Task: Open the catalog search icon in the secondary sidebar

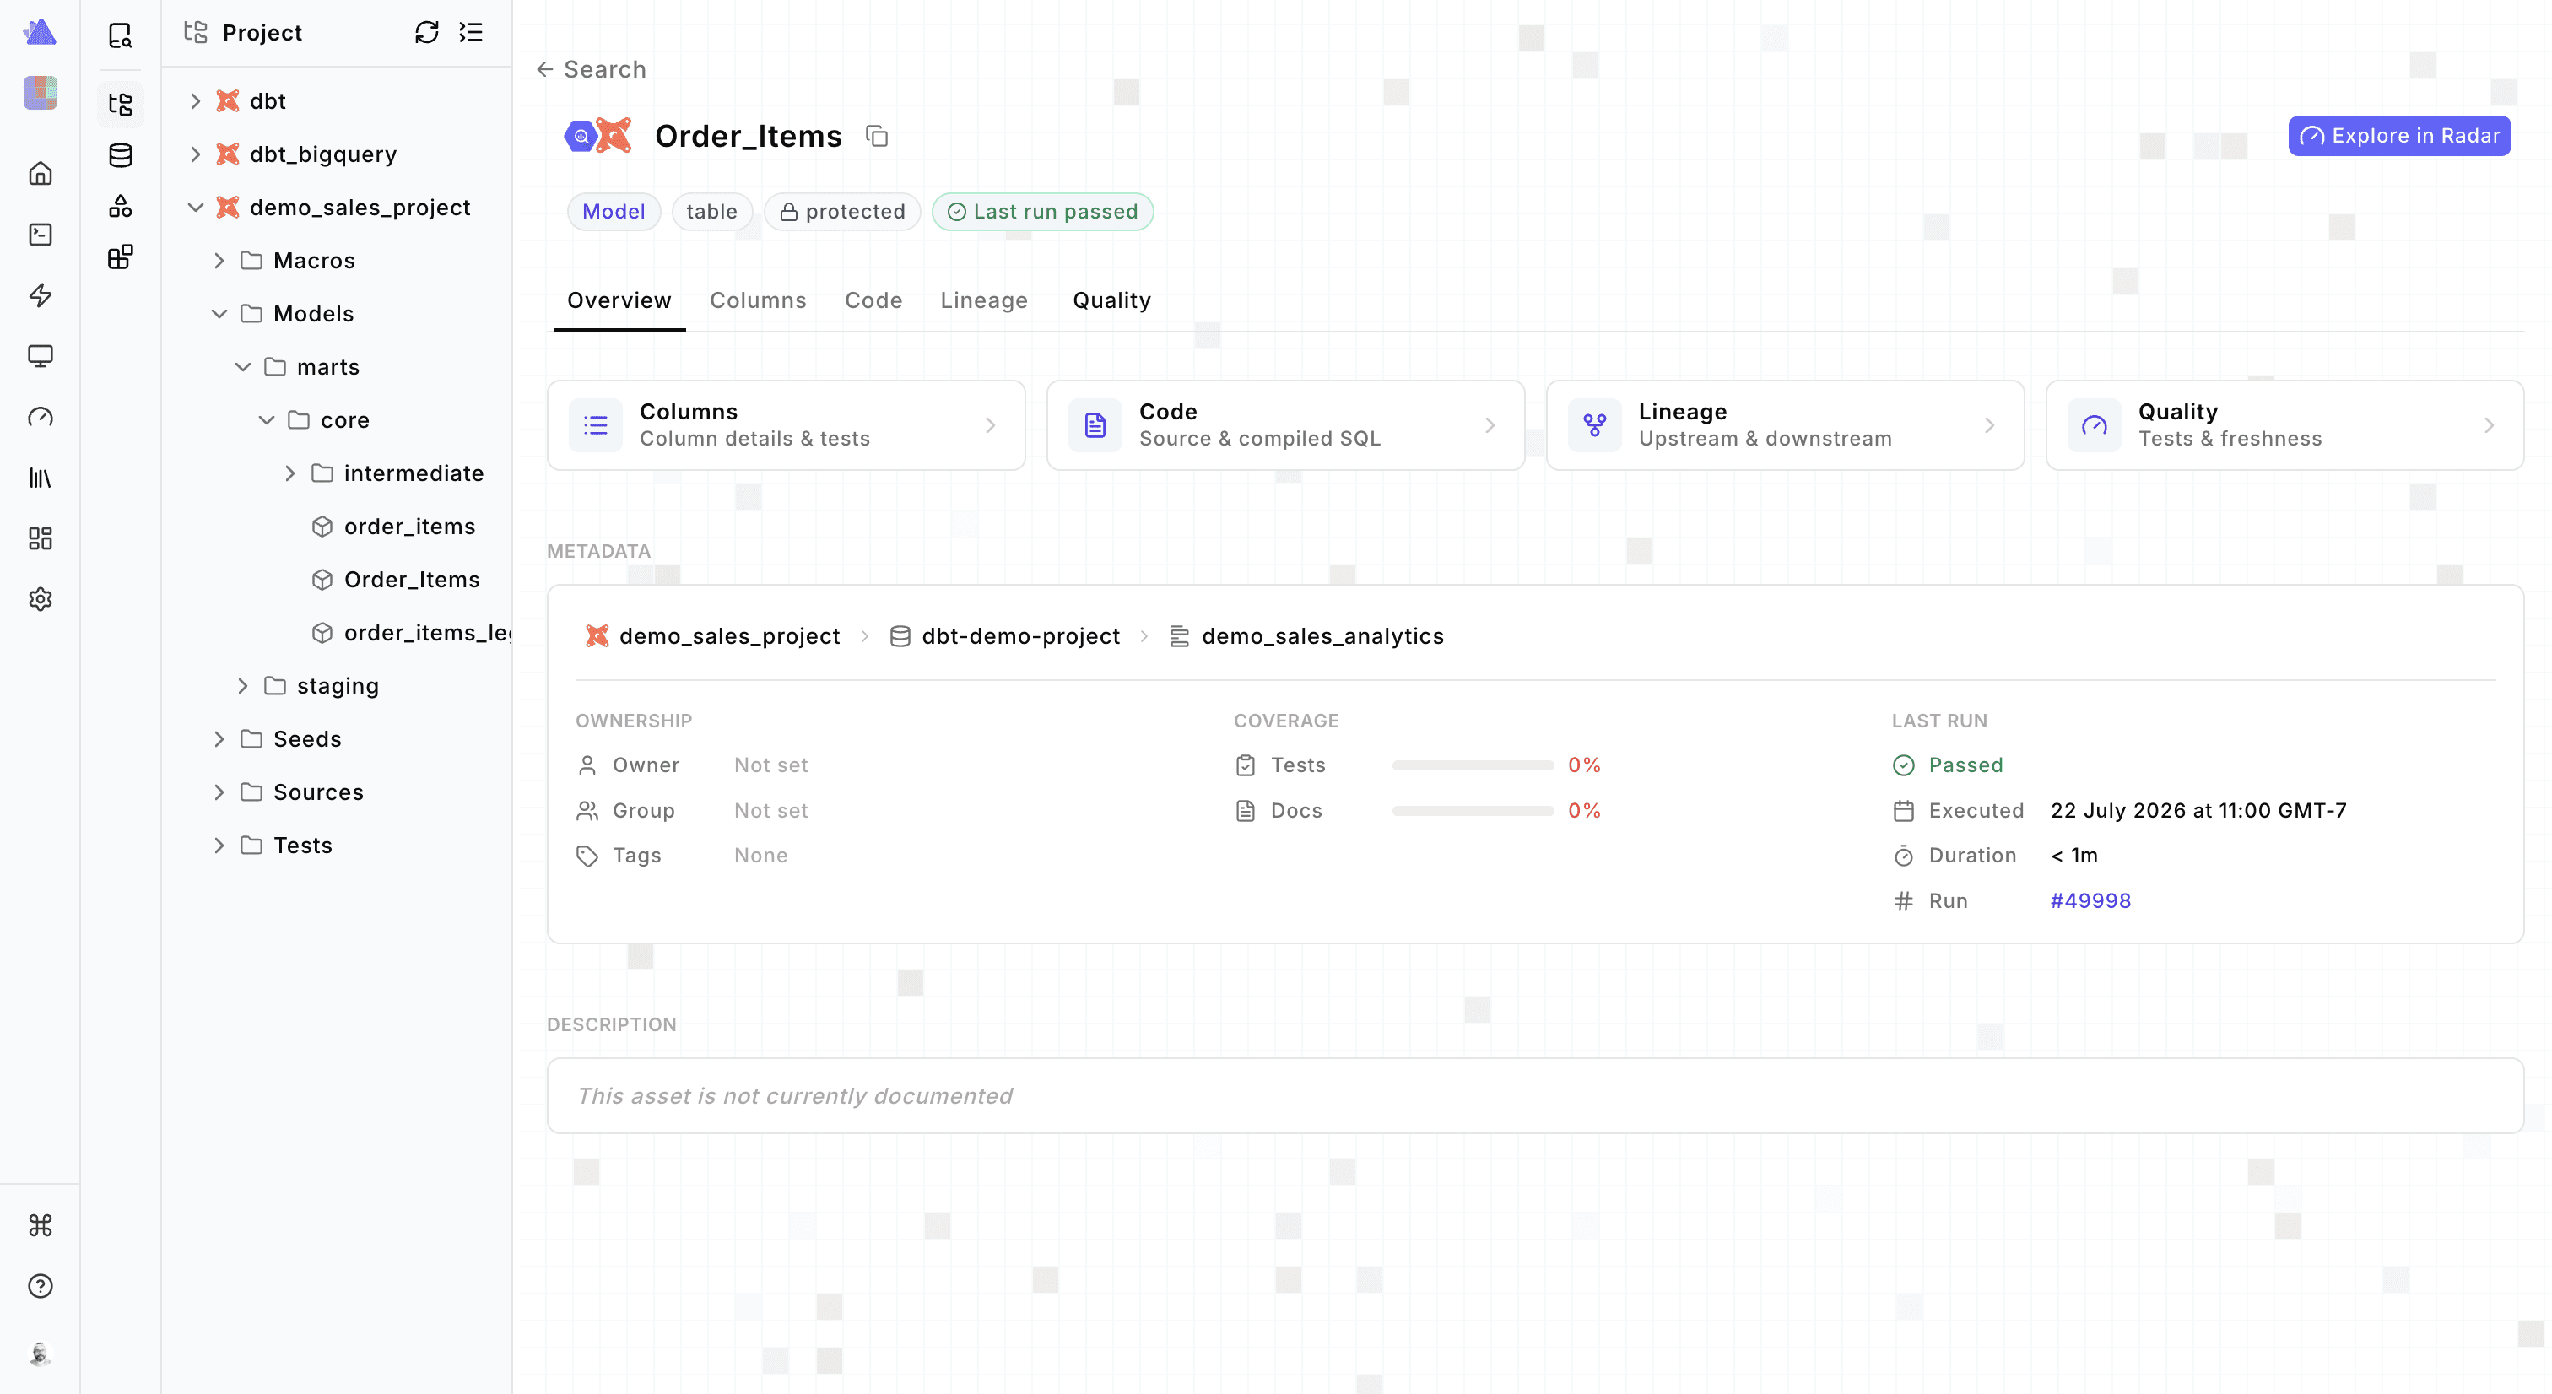Action: point(121,35)
